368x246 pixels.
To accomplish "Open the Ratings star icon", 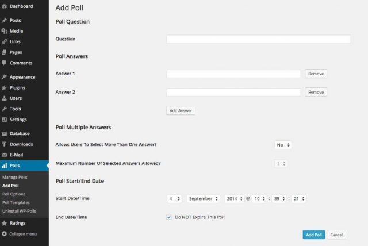I will (x=4, y=223).
